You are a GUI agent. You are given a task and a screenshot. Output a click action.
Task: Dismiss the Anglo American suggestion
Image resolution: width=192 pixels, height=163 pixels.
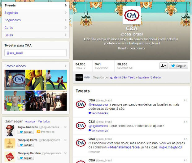coord(65,127)
